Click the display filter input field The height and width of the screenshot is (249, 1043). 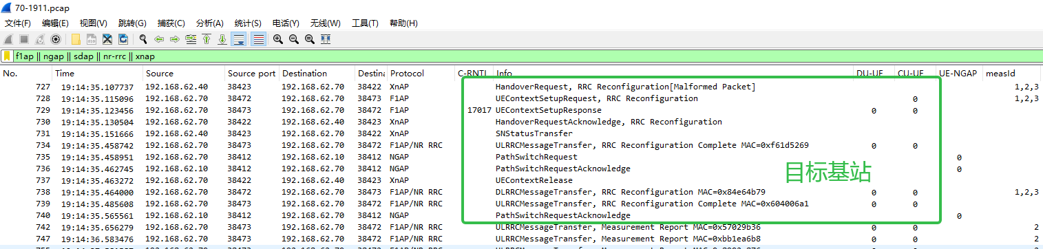pyautogui.click(x=527, y=56)
